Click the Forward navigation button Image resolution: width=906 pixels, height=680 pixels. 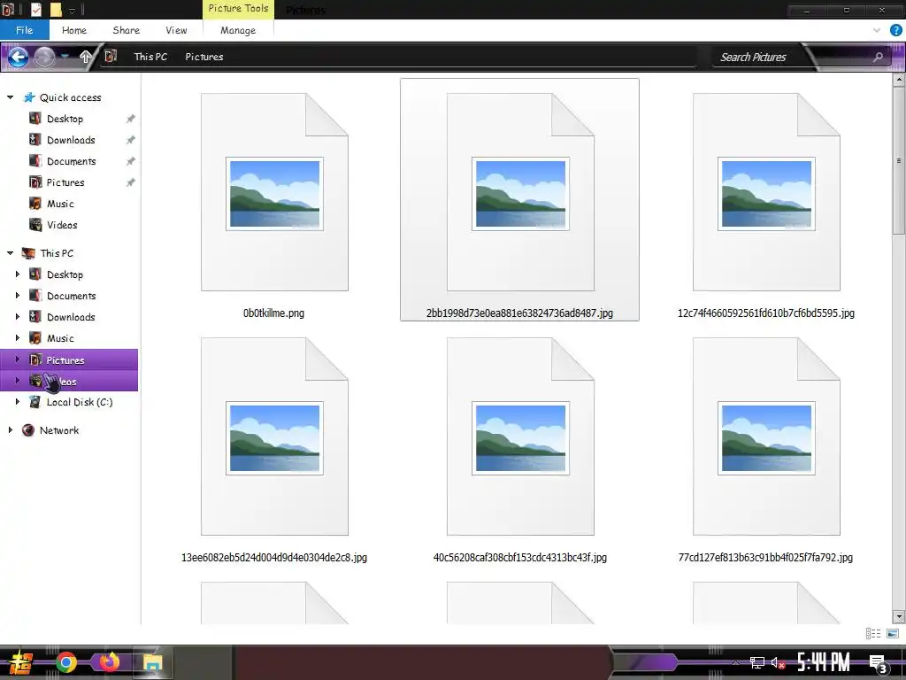click(44, 57)
